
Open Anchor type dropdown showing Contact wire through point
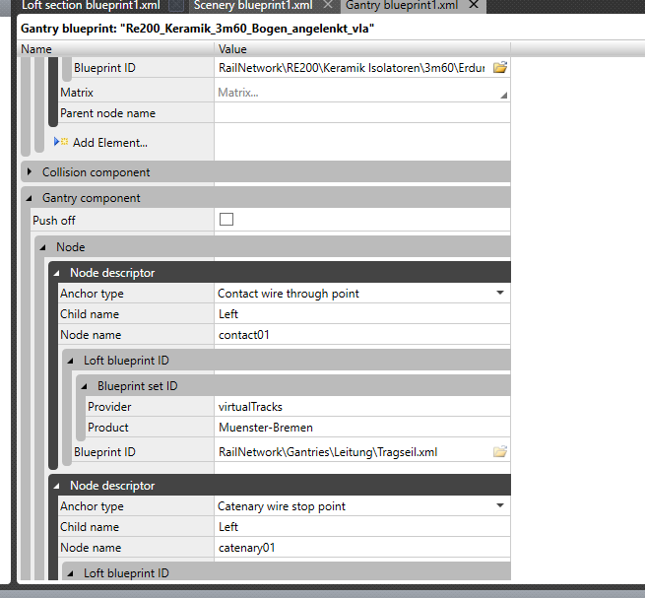click(500, 293)
